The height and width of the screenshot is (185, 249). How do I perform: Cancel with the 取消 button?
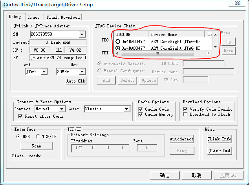[x=197, y=175]
